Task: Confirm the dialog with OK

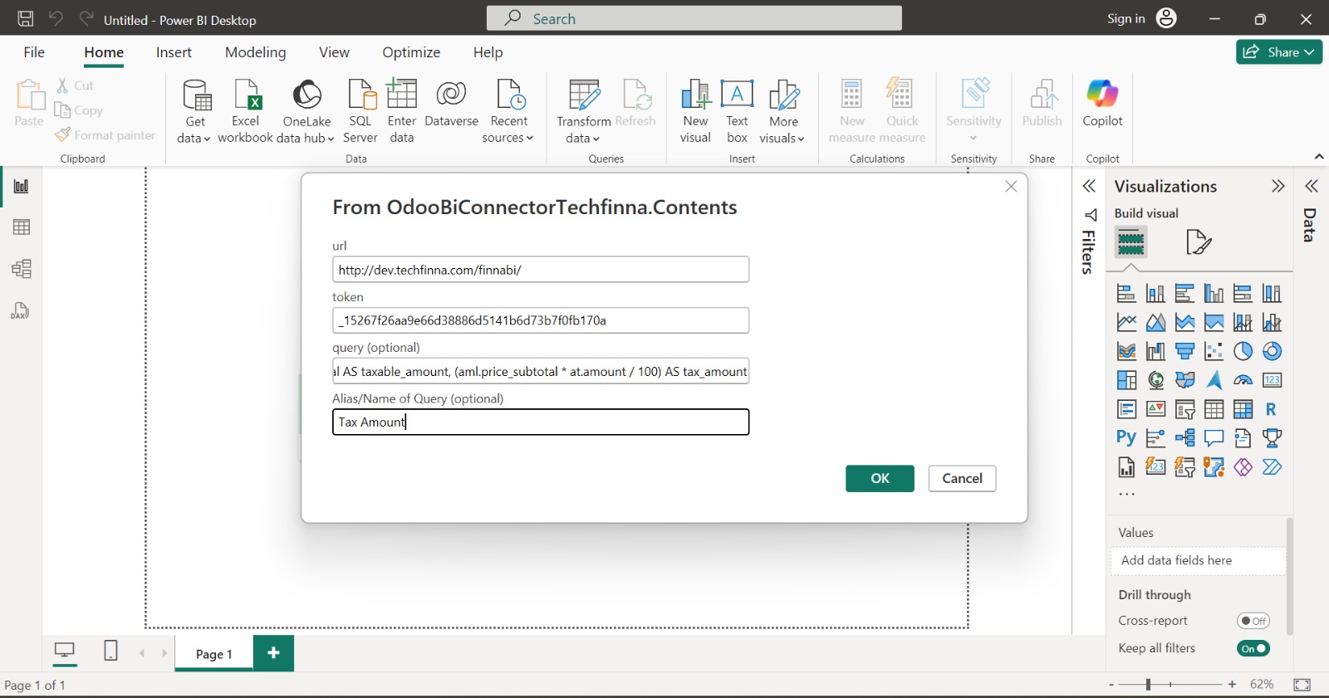Action: click(x=880, y=478)
